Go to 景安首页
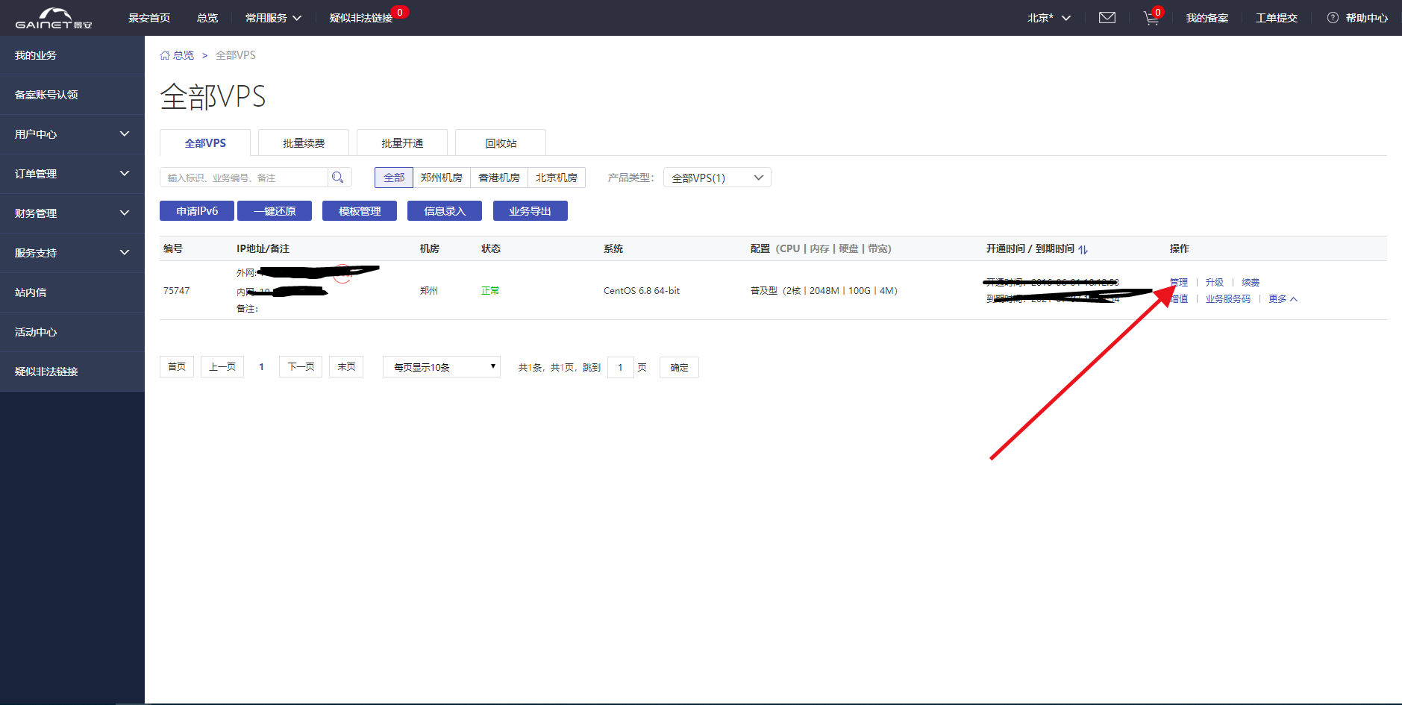This screenshot has width=1402, height=705. [x=149, y=18]
